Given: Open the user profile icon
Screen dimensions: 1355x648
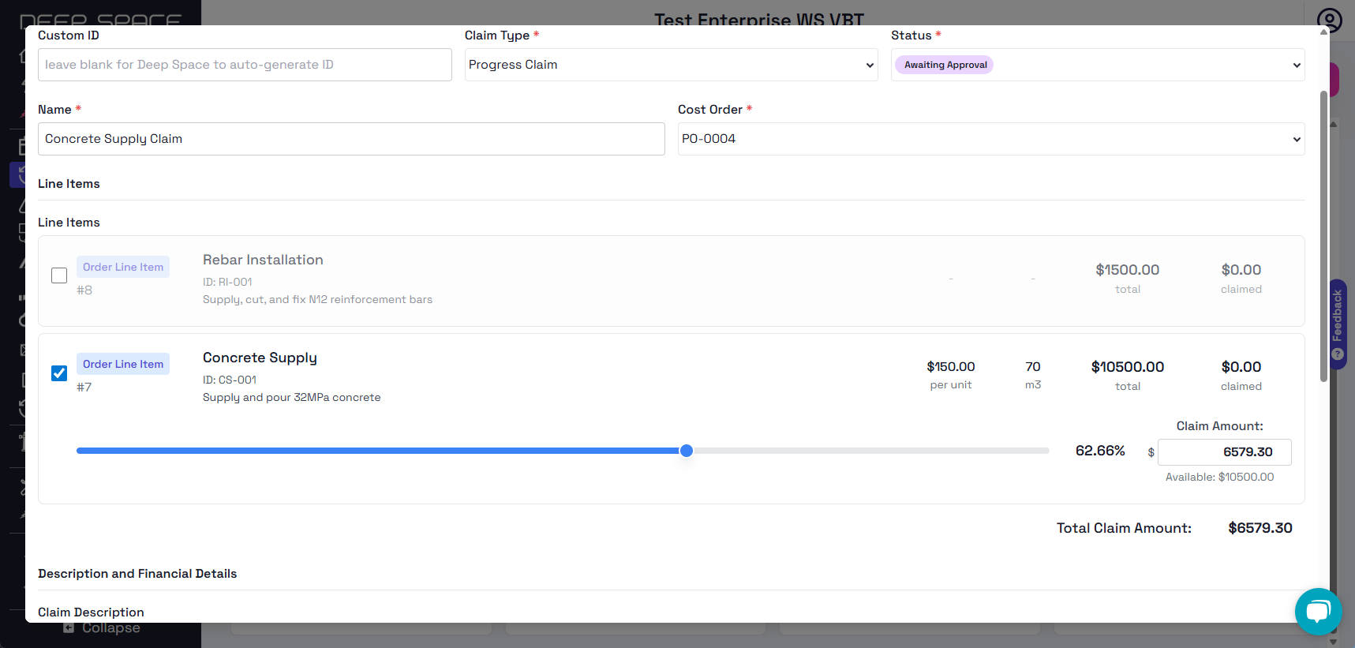Looking at the screenshot, I should pyautogui.click(x=1330, y=20).
